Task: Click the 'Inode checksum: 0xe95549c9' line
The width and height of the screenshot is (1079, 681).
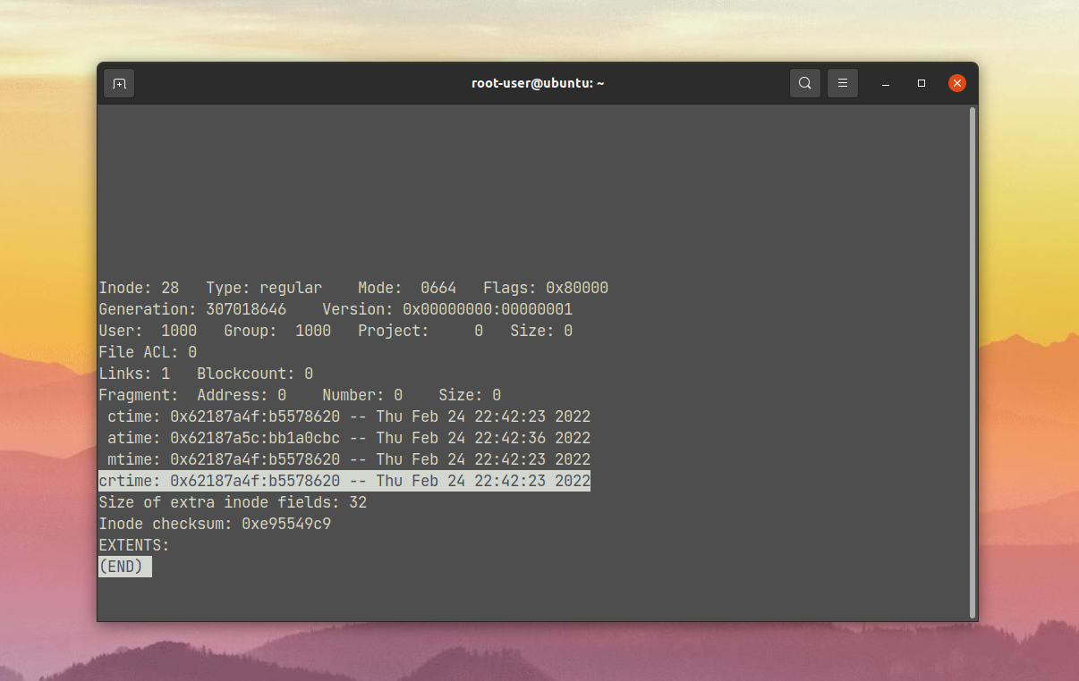Action: pyautogui.click(x=215, y=524)
